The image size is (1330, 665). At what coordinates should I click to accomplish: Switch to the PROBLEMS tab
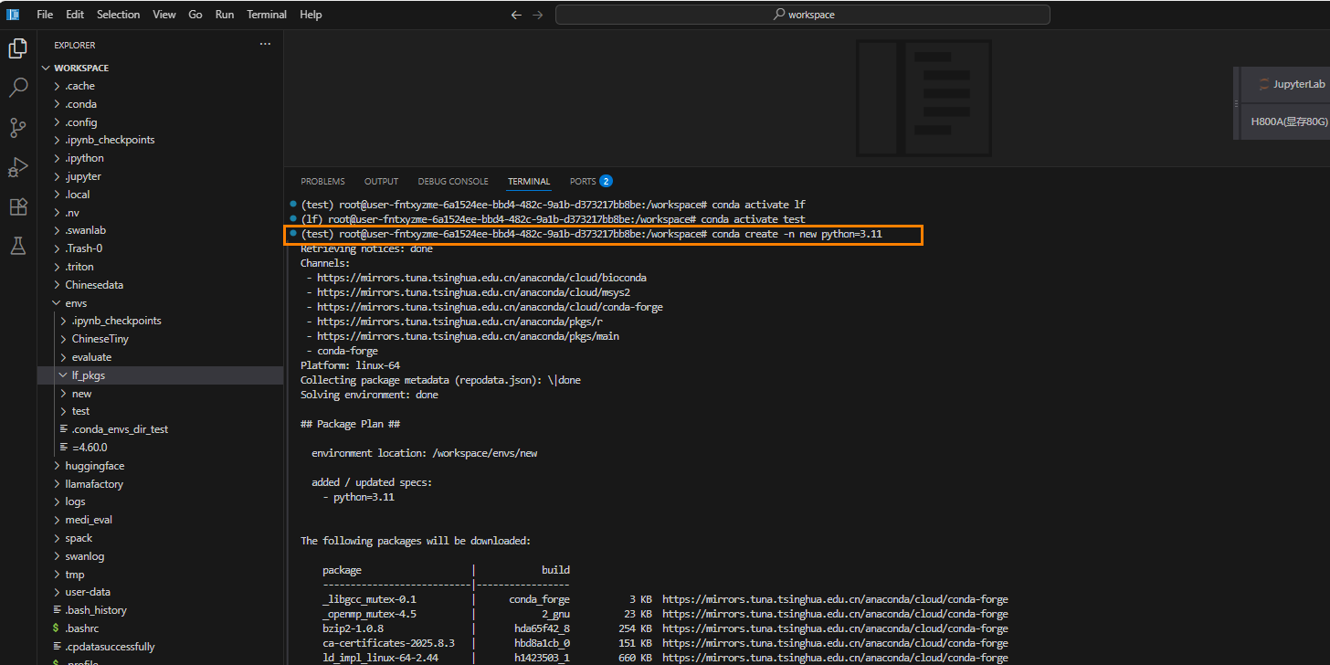[322, 181]
